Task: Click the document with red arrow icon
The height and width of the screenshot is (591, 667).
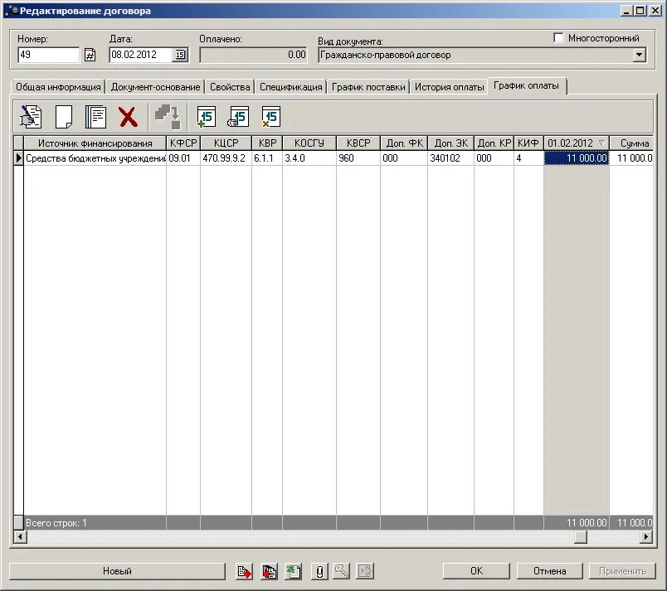Action: [x=244, y=571]
